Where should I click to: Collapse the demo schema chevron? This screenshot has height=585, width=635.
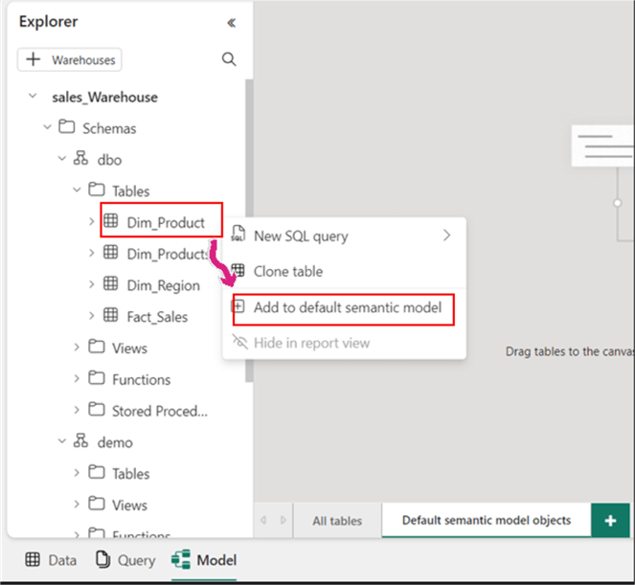click(x=62, y=440)
